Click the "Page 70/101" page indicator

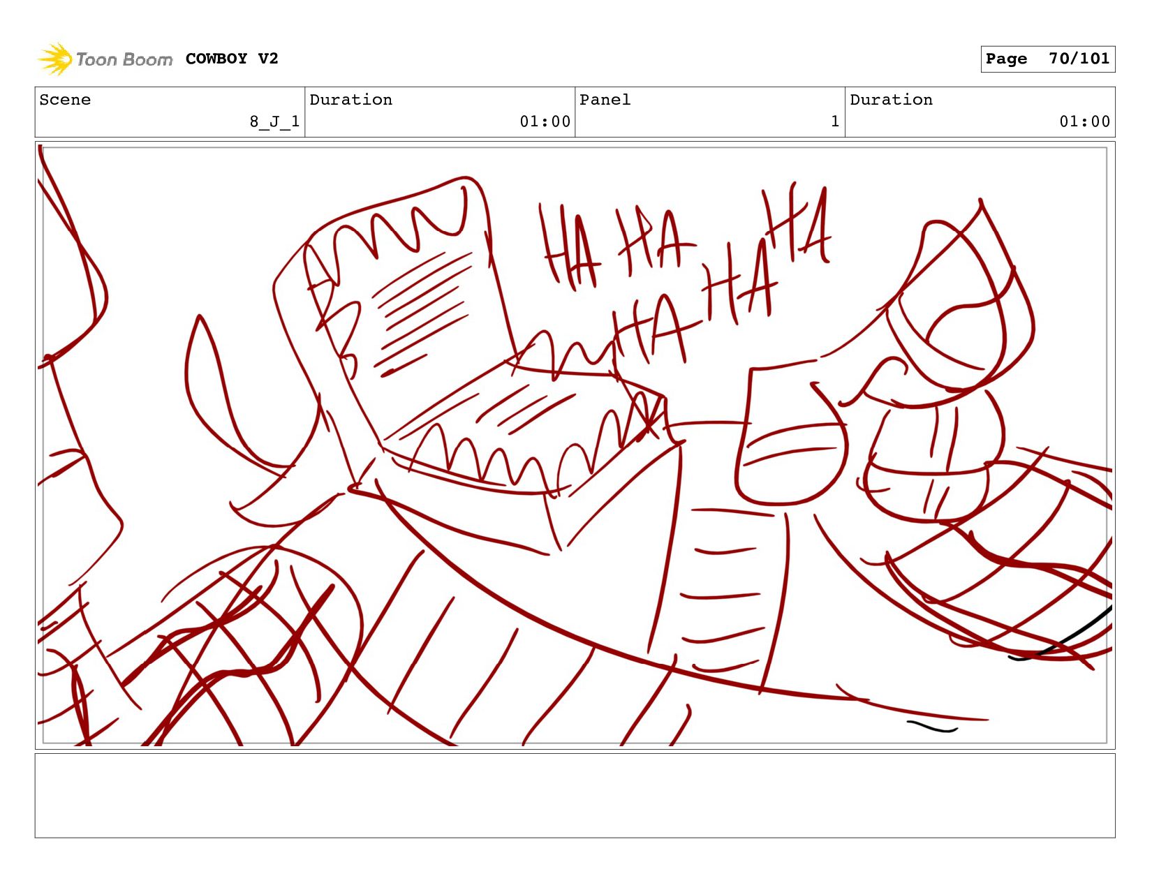(x=1047, y=59)
